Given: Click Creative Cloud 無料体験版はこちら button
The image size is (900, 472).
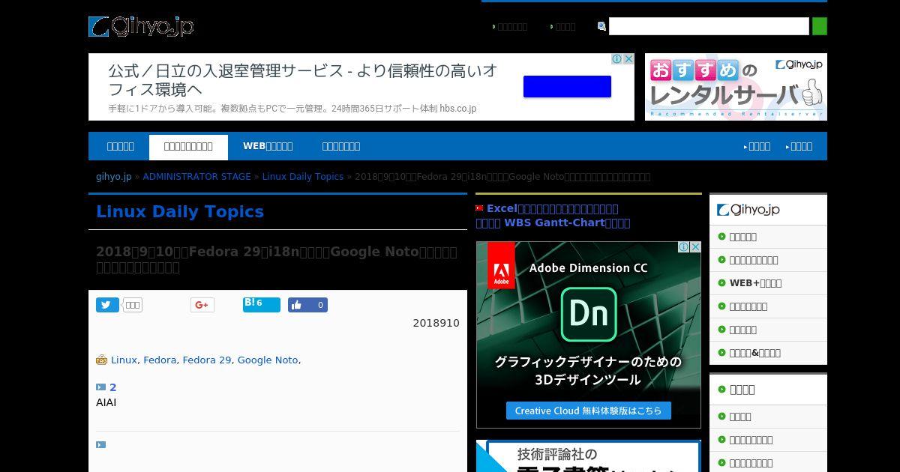Looking at the screenshot, I should (x=589, y=411).
